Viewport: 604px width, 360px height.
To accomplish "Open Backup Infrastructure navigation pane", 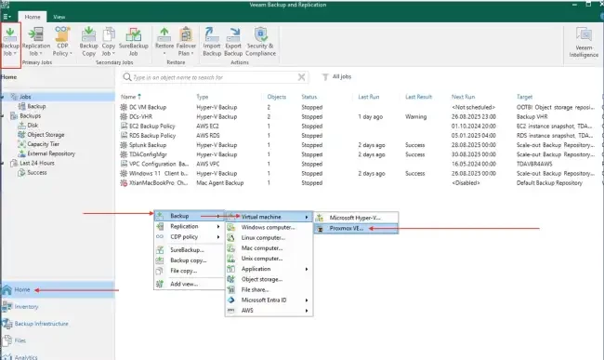I will [x=58, y=324].
